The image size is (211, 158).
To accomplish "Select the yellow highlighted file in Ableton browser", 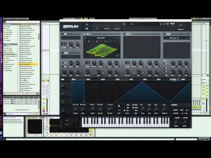I will click(x=28, y=64).
